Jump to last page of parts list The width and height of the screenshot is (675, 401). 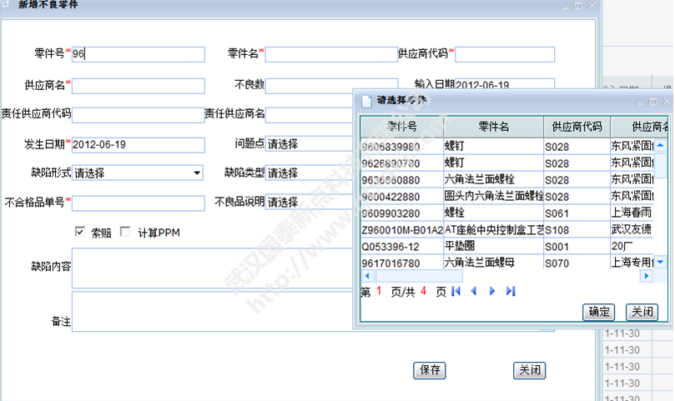(511, 291)
